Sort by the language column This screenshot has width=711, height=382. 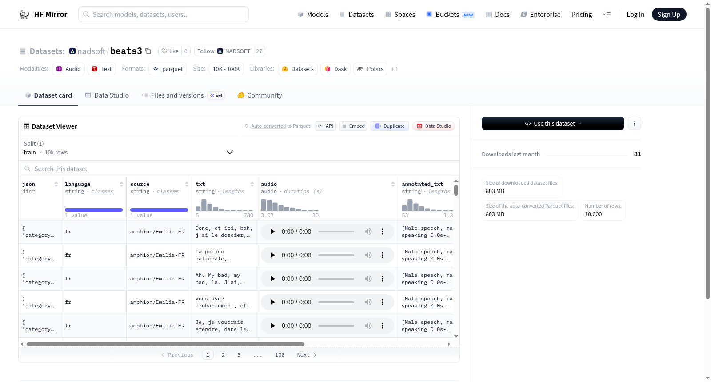pos(121,184)
